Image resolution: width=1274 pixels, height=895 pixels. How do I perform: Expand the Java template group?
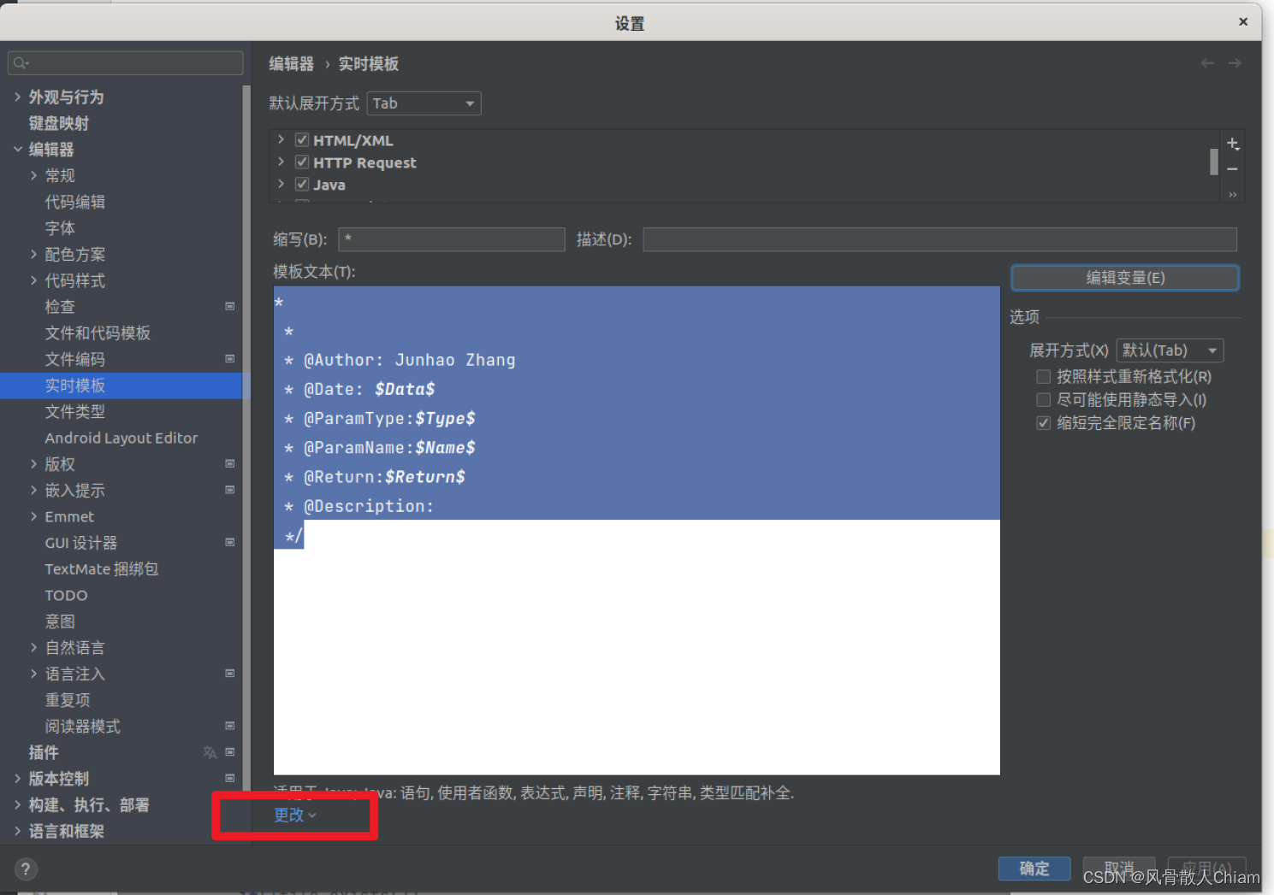coord(281,183)
